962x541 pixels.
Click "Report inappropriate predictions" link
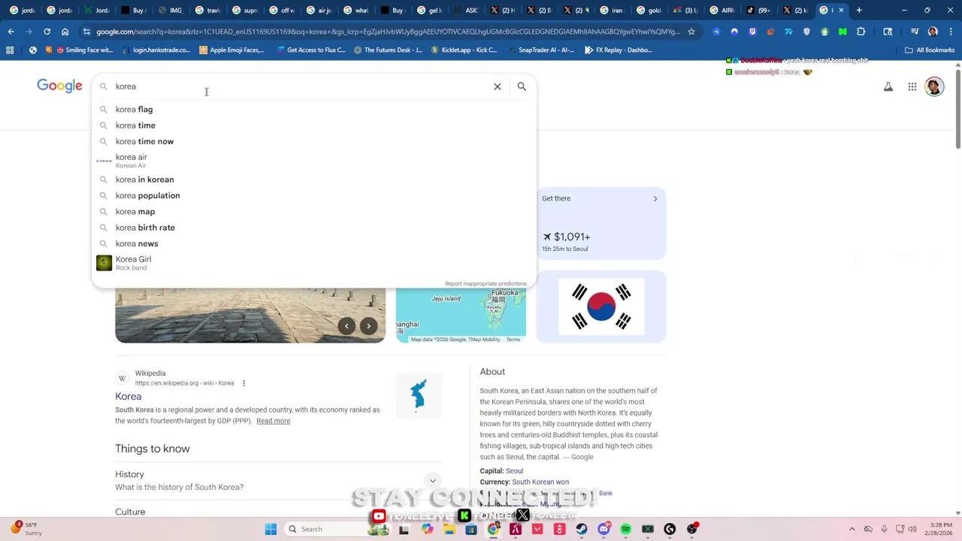(x=486, y=283)
